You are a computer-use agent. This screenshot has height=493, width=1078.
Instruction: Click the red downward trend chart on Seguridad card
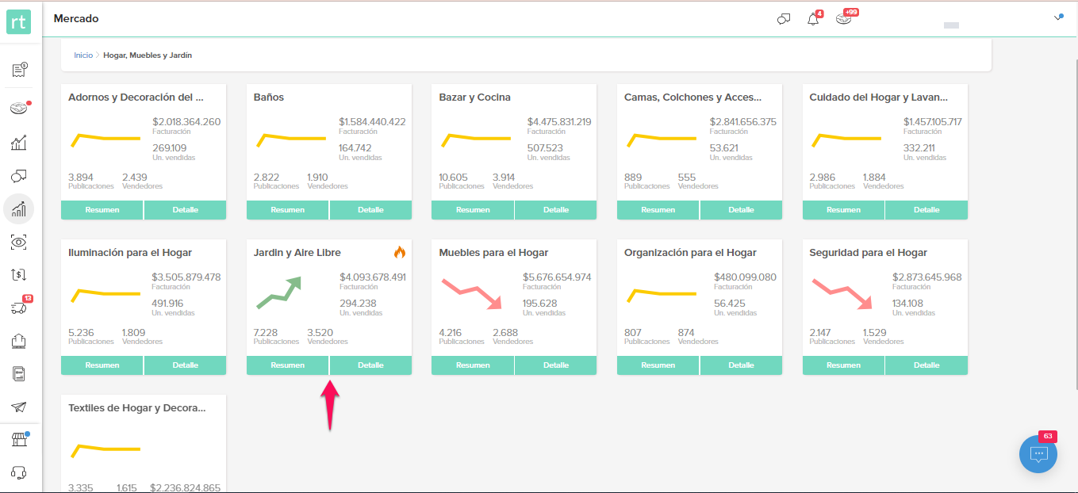pos(842,293)
